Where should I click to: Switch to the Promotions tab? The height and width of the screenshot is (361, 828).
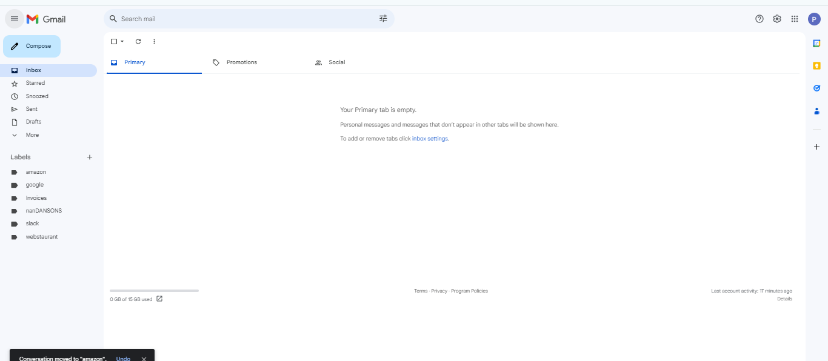click(x=256, y=62)
